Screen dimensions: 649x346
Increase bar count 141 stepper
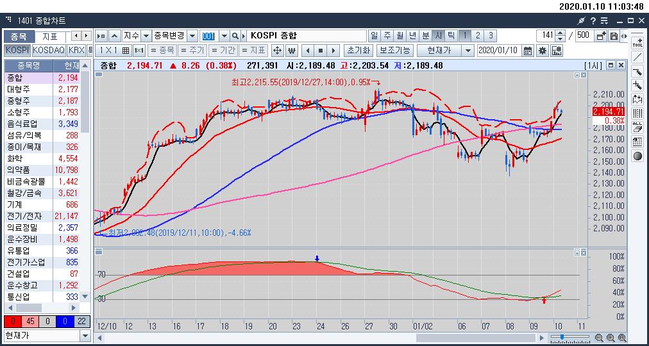point(560,33)
